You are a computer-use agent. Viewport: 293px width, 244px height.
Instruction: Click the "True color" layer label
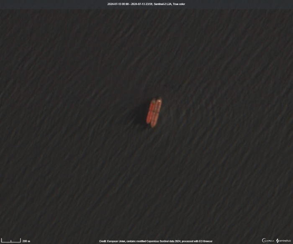click(179, 4)
